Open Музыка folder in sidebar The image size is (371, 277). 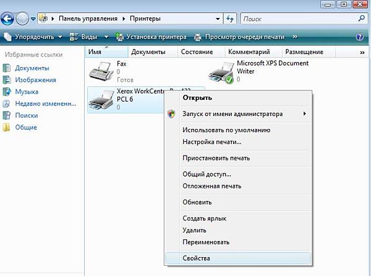[27, 92]
